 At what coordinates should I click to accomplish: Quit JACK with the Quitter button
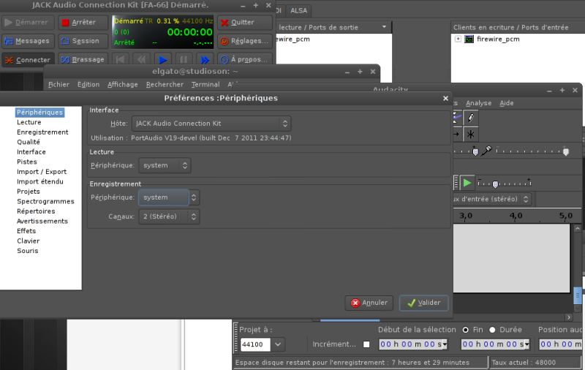click(x=245, y=23)
